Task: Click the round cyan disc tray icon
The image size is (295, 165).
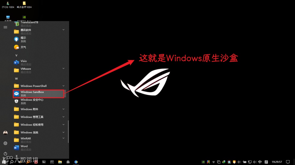Action: [229, 162]
